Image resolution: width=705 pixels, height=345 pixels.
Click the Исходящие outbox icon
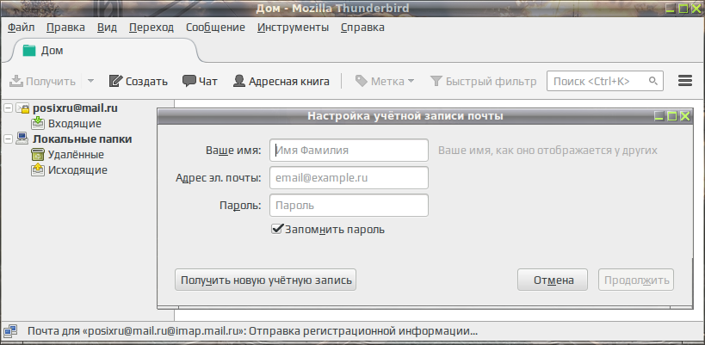point(38,169)
